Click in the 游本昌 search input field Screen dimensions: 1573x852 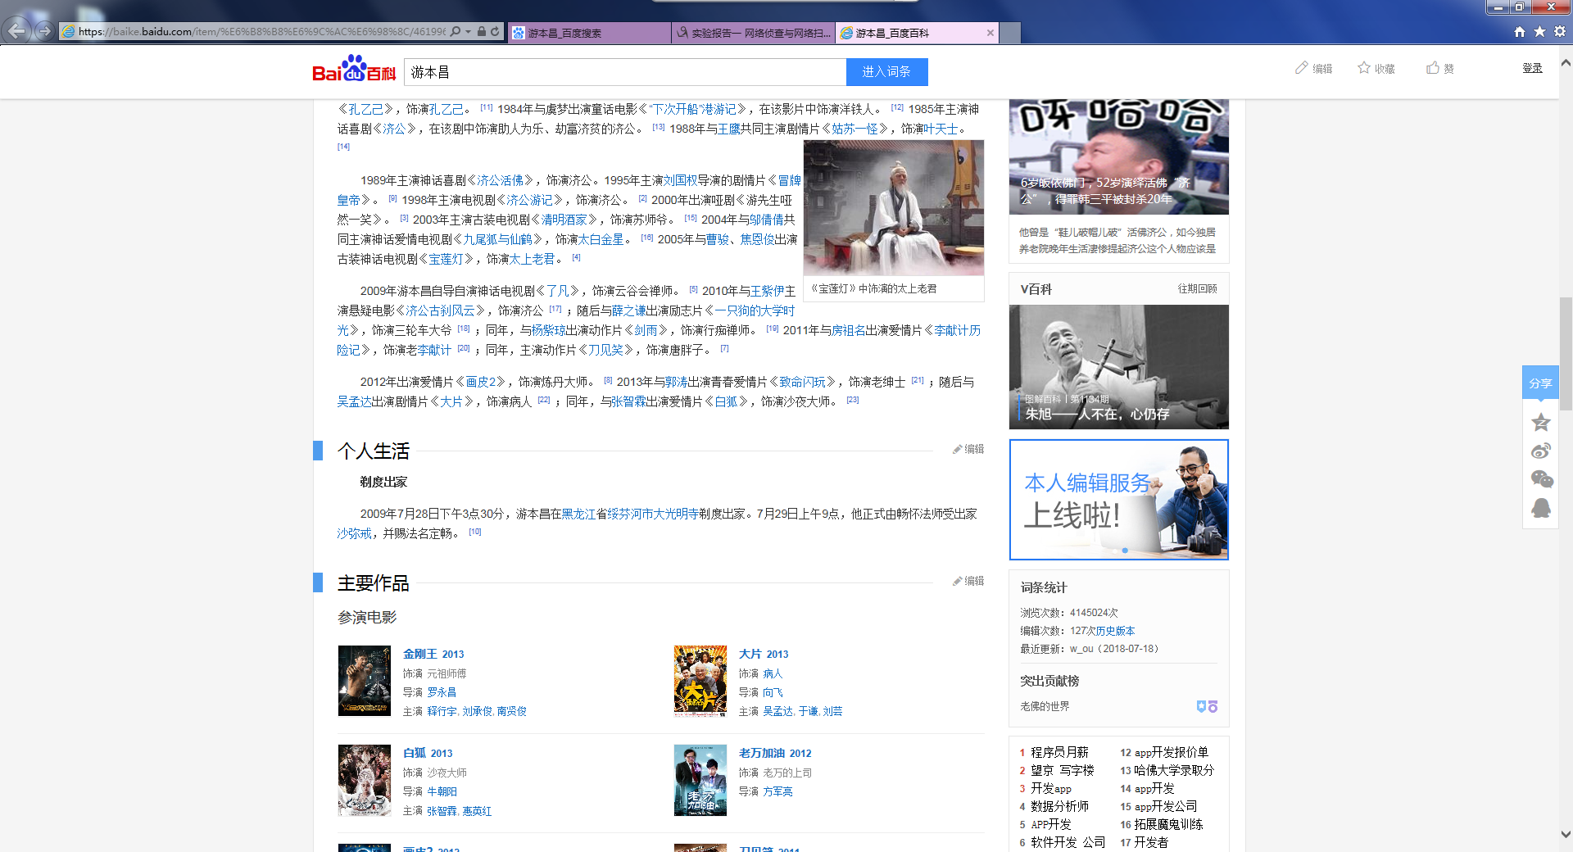point(625,72)
